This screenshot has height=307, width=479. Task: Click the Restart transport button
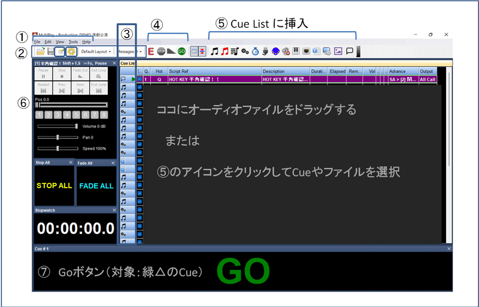click(43, 88)
